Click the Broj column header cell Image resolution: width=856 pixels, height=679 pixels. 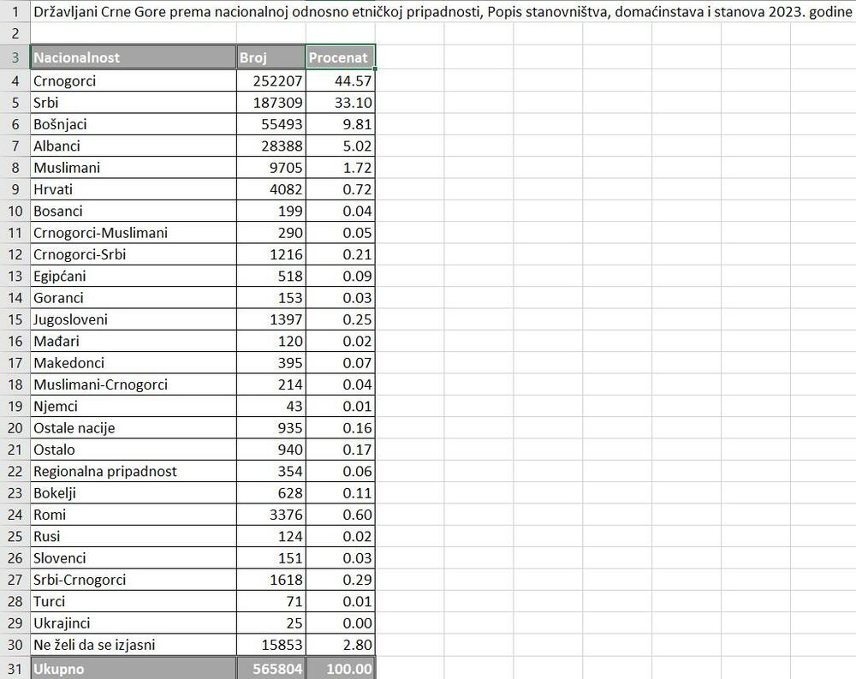click(x=270, y=58)
